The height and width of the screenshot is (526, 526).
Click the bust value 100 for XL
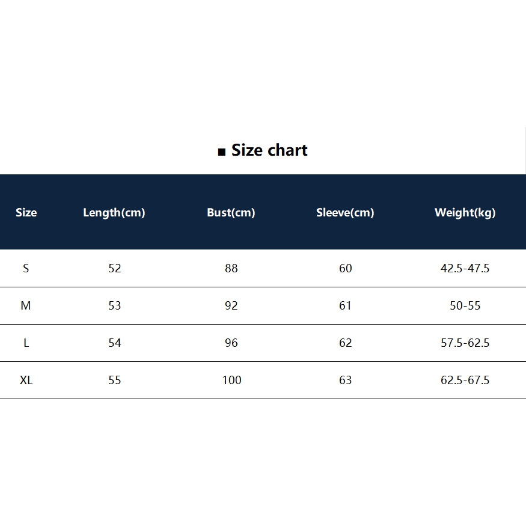coord(231,380)
